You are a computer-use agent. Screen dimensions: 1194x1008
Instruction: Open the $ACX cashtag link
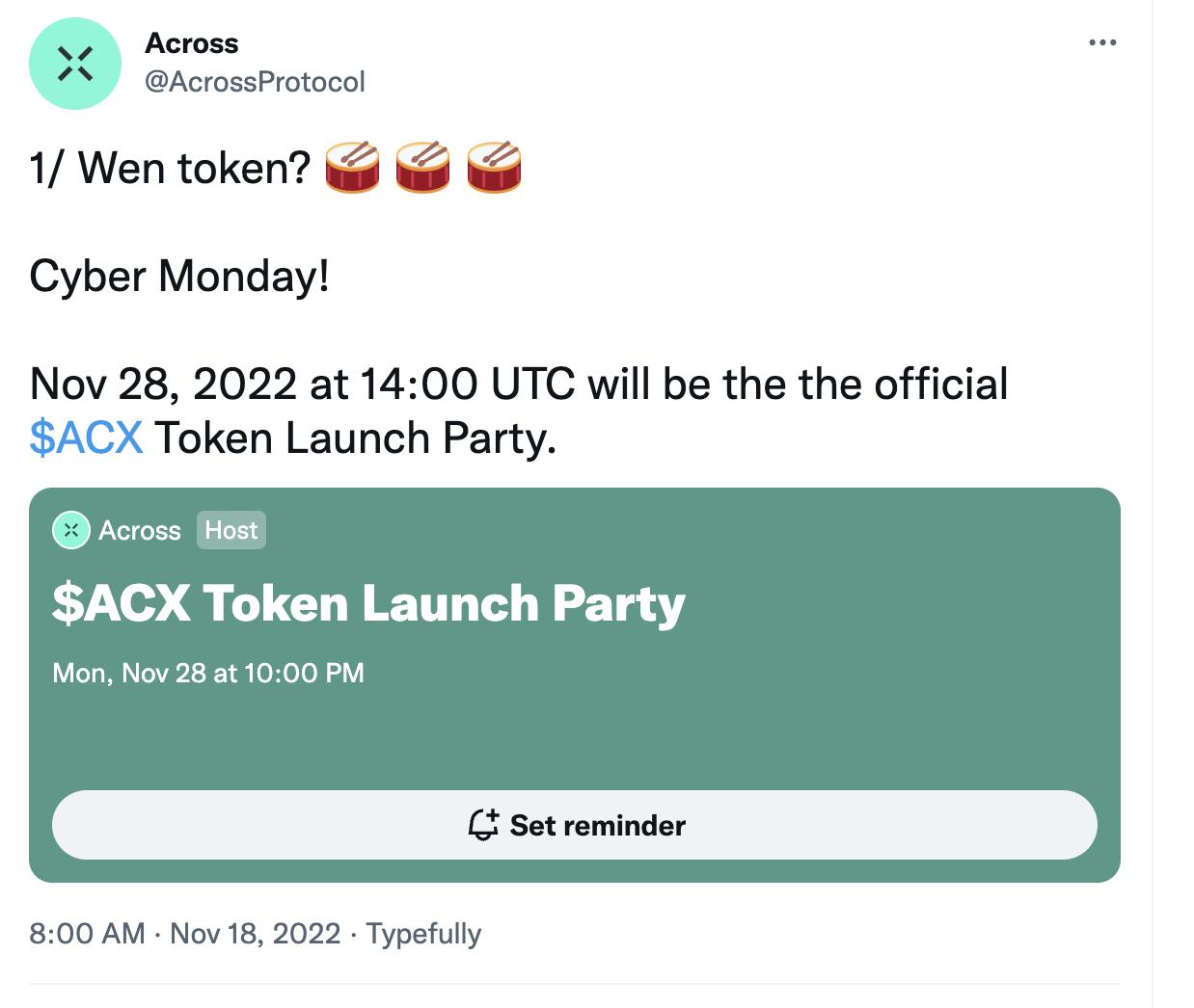86,438
